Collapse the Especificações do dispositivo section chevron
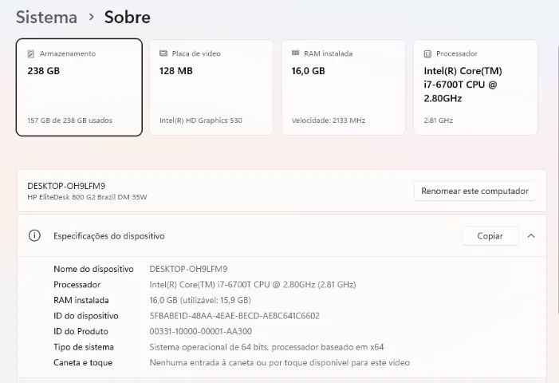 [531, 235]
